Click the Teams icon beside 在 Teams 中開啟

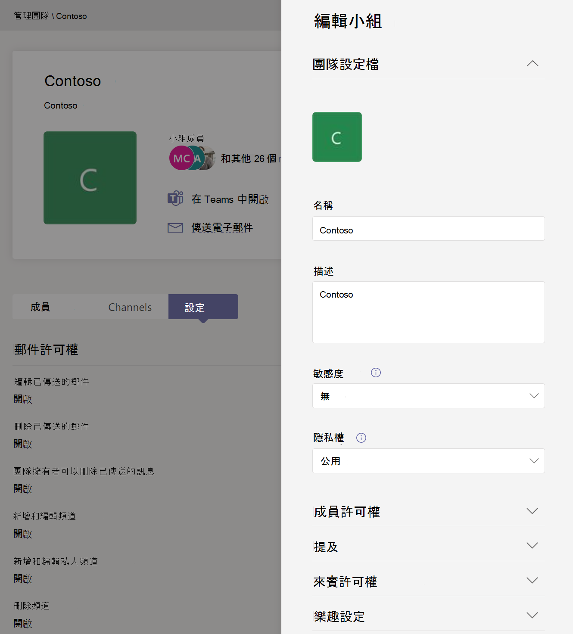click(x=175, y=199)
